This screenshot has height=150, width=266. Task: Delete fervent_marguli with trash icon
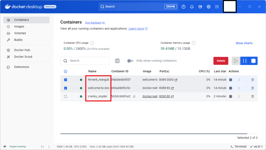(x=252, y=80)
